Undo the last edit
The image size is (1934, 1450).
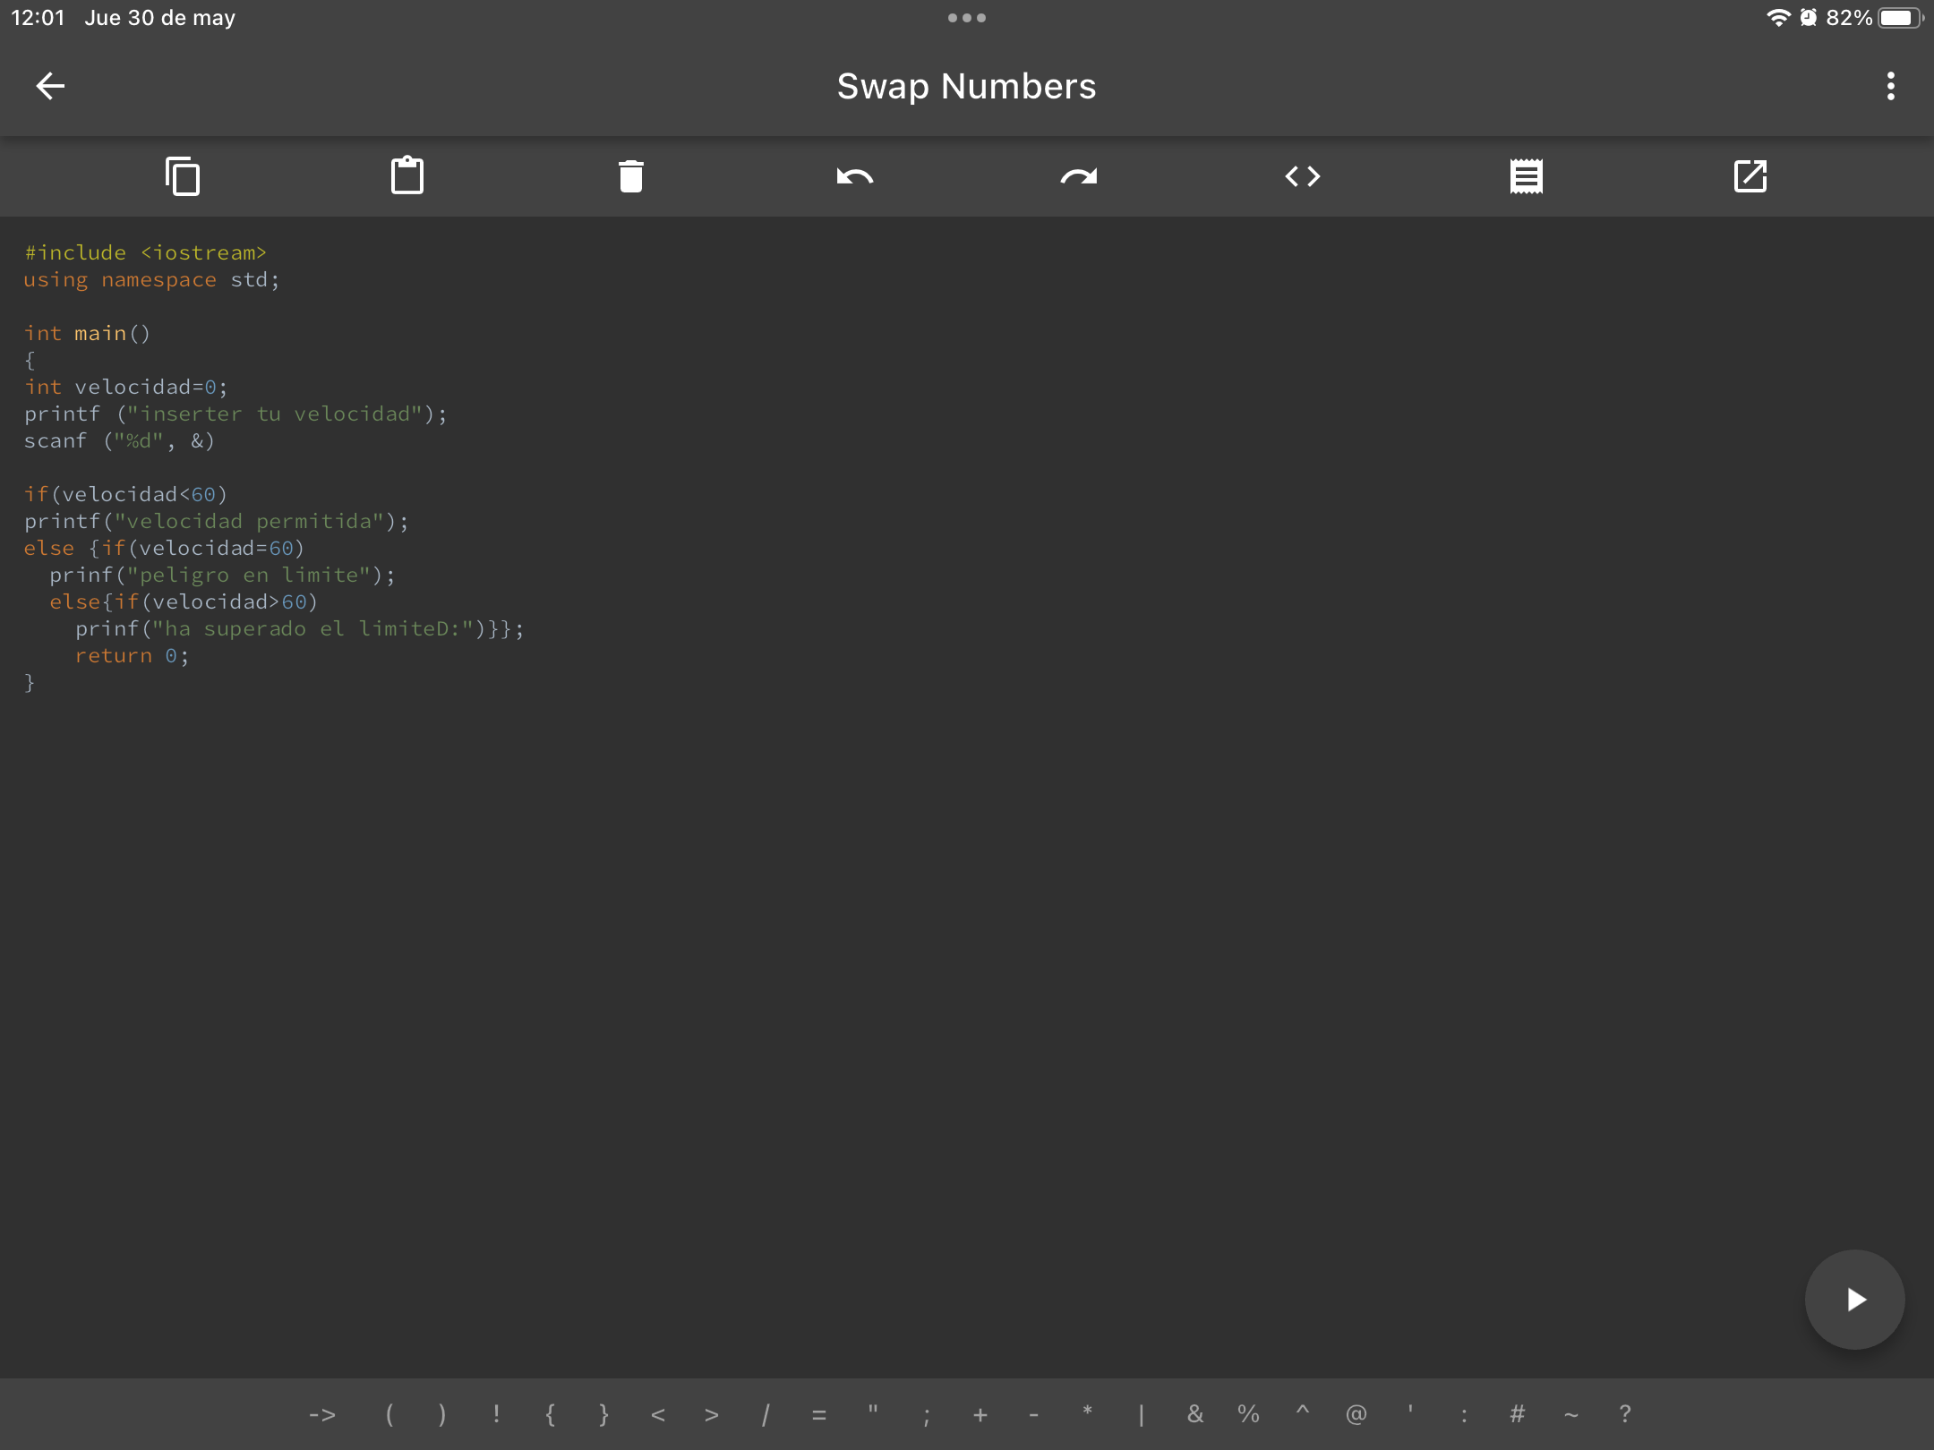pos(854,176)
